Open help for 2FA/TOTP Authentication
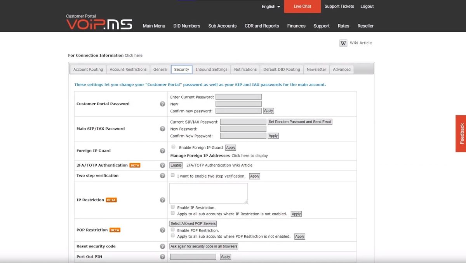 point(162,165)
